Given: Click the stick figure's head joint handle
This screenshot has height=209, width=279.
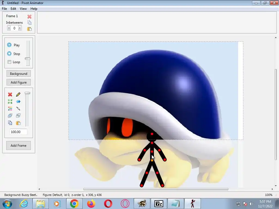Looking at the screenshot, I should point(152,134).
